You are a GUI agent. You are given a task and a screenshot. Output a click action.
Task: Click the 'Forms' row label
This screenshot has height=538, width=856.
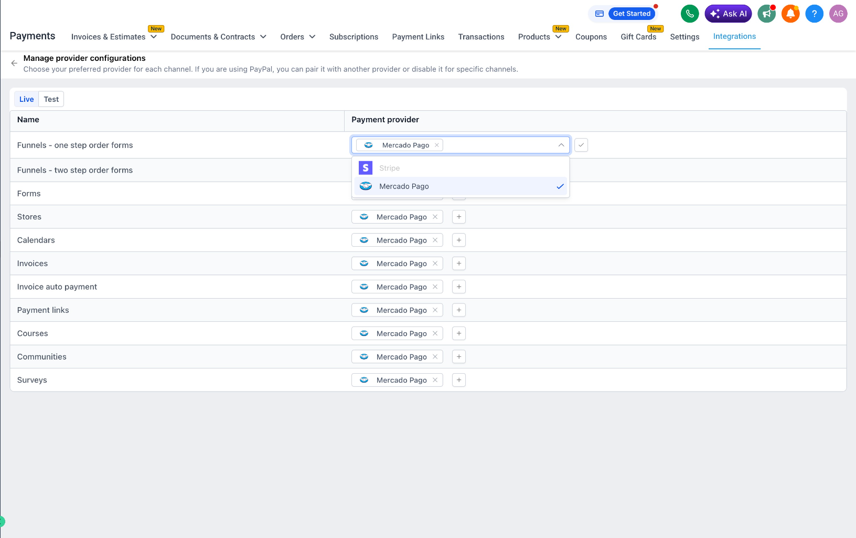click(29, 194)
